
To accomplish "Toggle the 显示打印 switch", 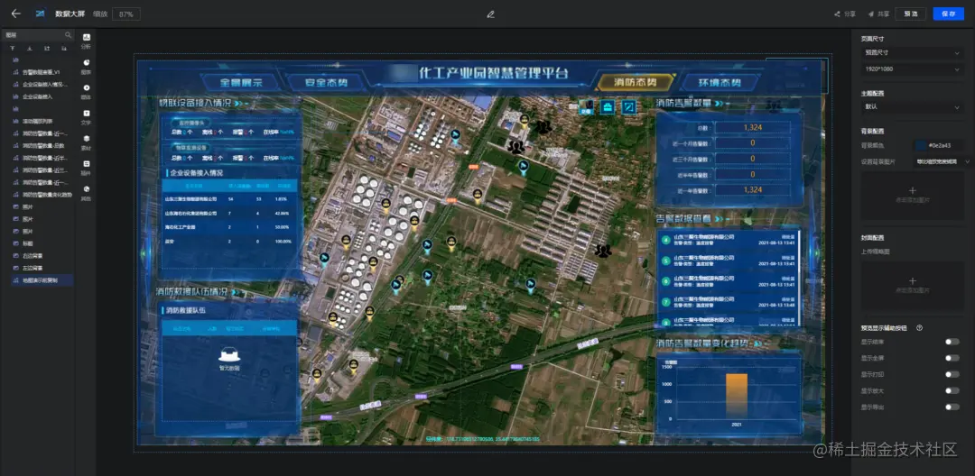I will [952, 374].
